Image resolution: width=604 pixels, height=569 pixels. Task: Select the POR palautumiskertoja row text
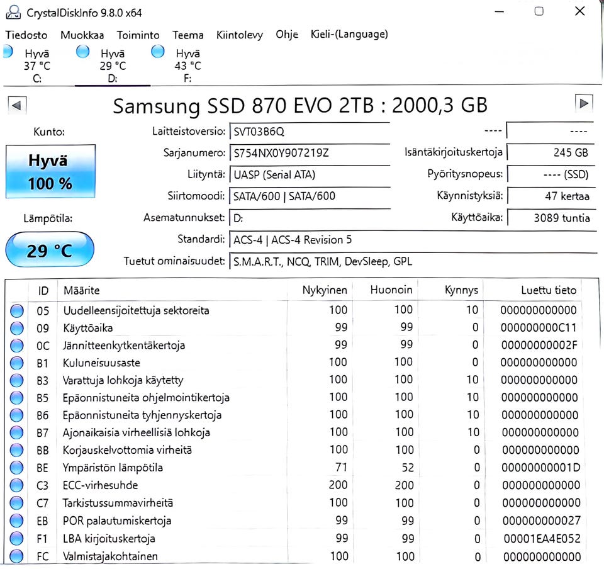point(117,521)
